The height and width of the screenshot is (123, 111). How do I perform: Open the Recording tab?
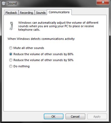coord(26,13)
